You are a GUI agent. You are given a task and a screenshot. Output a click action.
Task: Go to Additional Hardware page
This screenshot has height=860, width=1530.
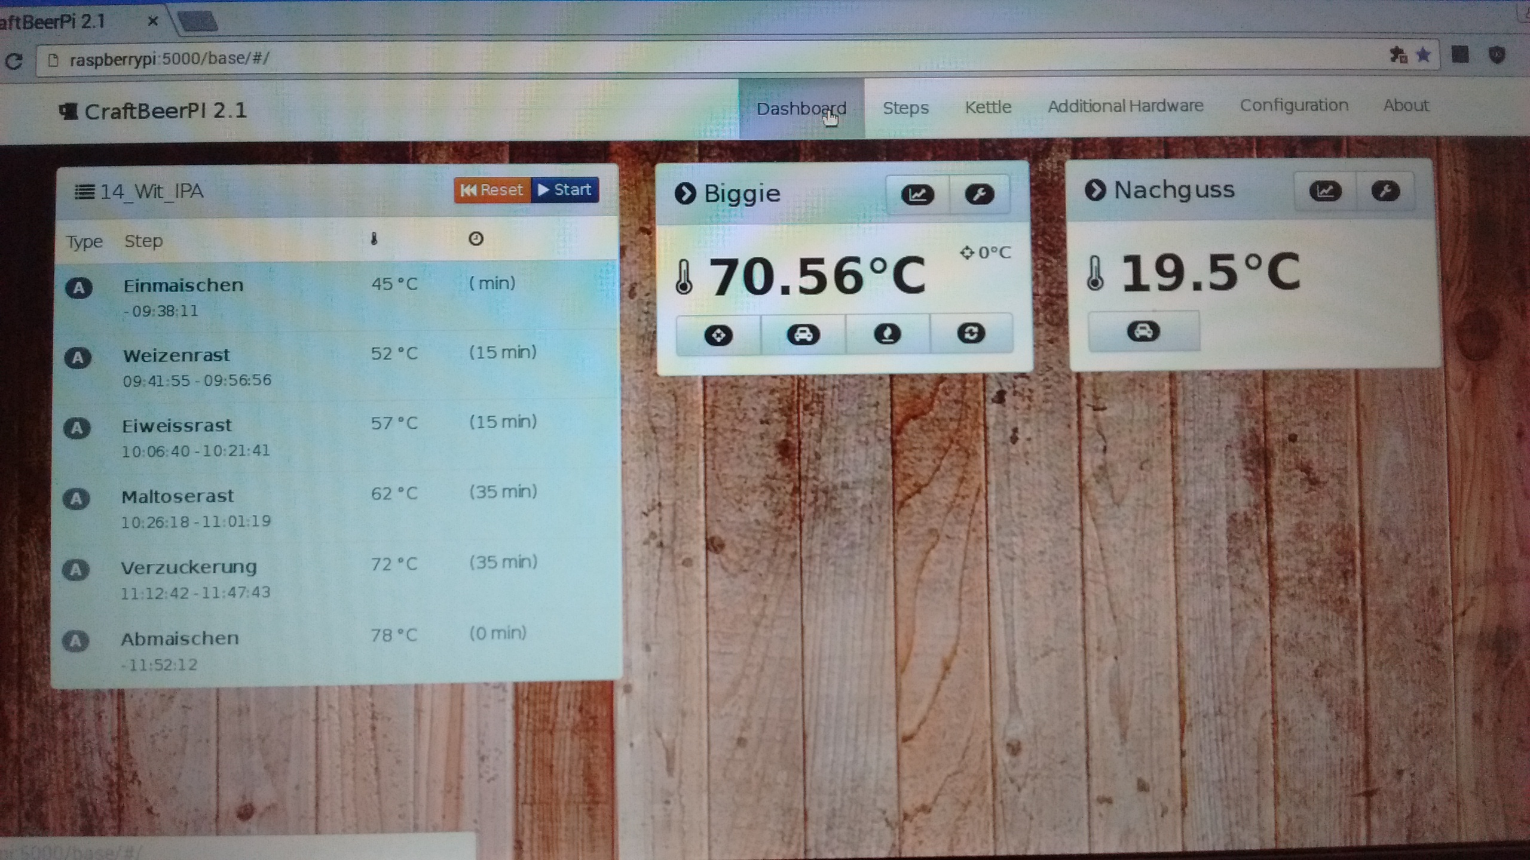coord(1125,106)
